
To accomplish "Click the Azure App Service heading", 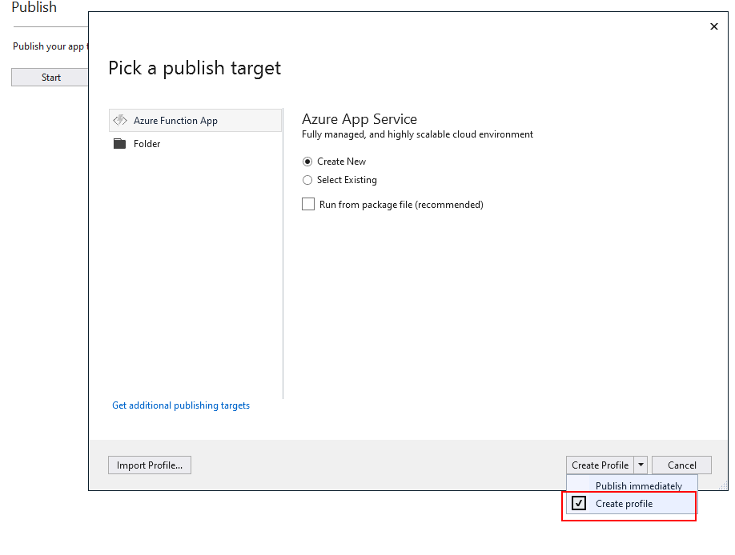I will (x=359, y=119).
